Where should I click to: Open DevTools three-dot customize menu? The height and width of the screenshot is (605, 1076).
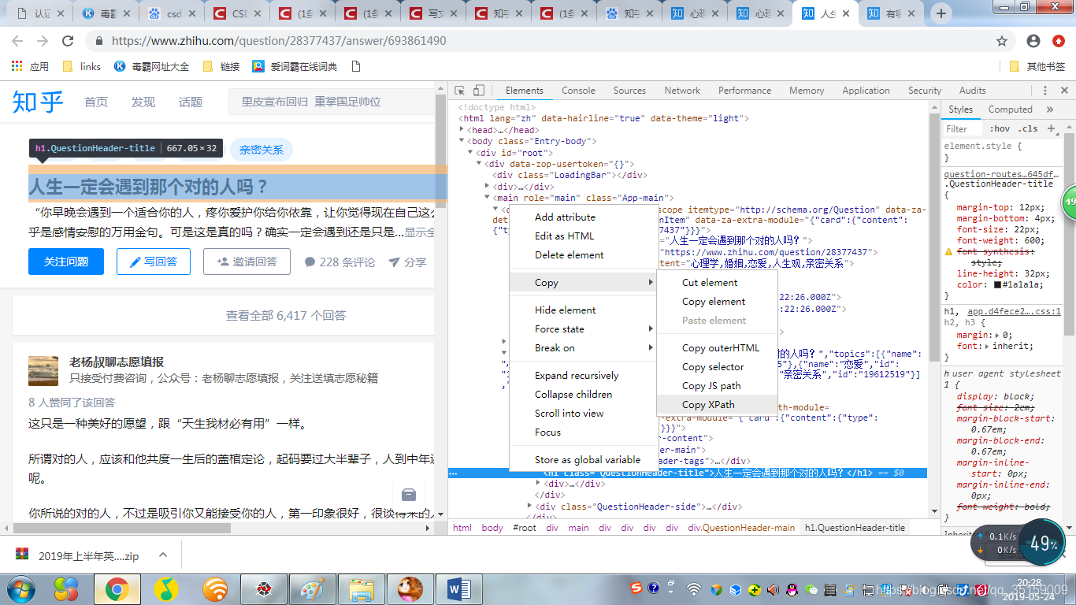point(1046,91)
